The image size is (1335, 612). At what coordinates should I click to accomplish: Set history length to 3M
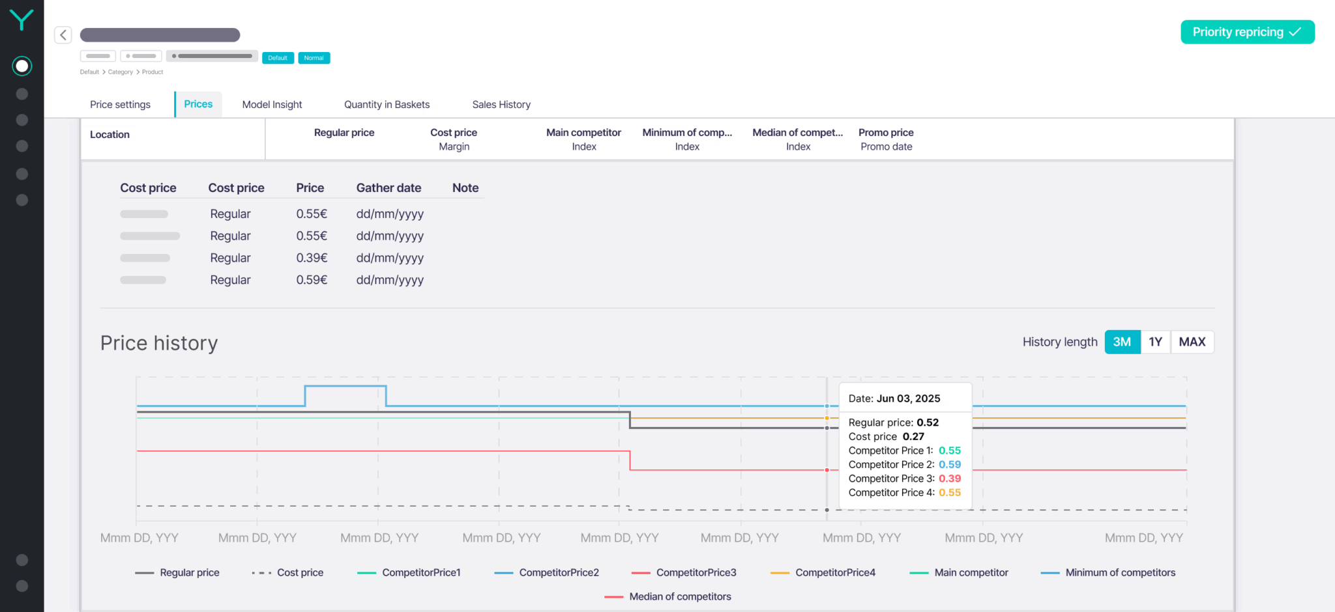point(1122,342)
